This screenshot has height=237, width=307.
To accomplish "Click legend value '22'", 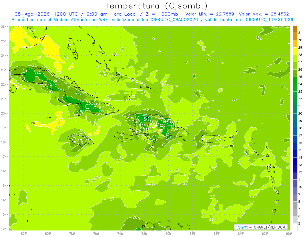I will tap(300, 99).
